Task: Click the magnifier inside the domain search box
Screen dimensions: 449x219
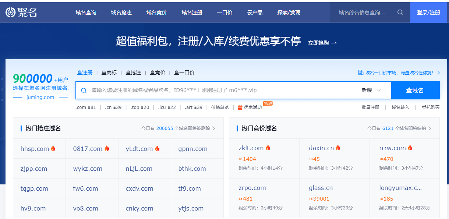Action: (84, 90)
